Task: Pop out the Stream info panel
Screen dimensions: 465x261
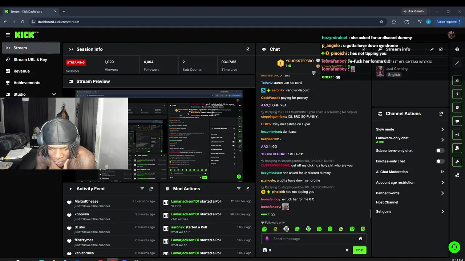Action: [x=441, y=49]
